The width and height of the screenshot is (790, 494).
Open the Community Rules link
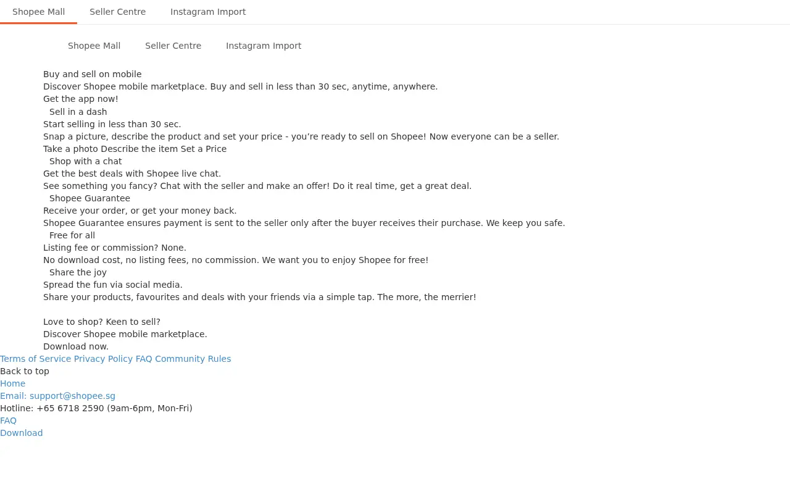[x=193, y=359]
